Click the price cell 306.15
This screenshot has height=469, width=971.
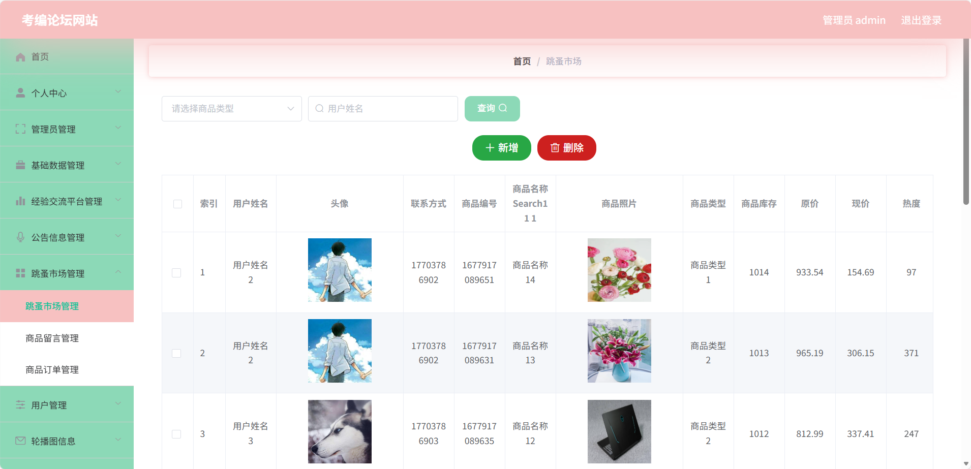861,353
